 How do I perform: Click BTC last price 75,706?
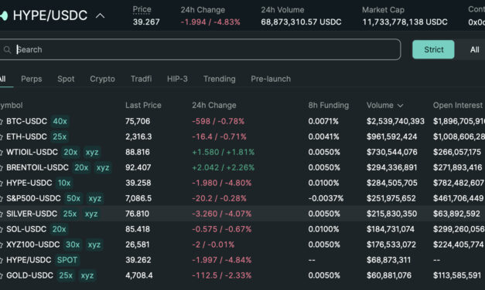click(x=138, y=121)
